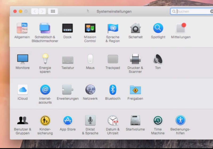Screen dimensions: 213x149
Task: Open the Dock preferences
Action: tap(67, 28)
